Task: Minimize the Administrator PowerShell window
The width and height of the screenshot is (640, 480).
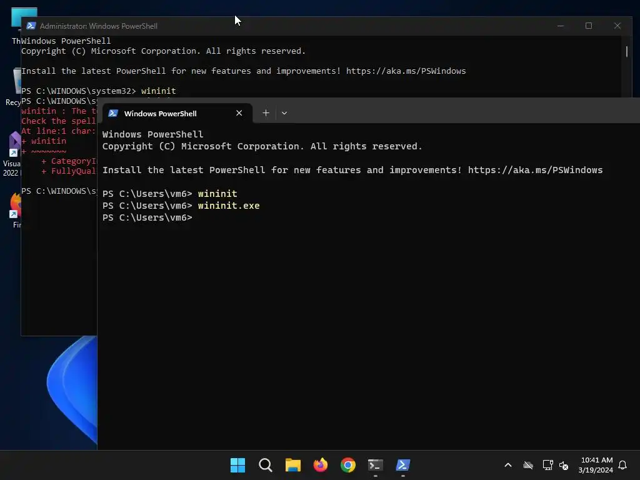Action: [561, 26]
